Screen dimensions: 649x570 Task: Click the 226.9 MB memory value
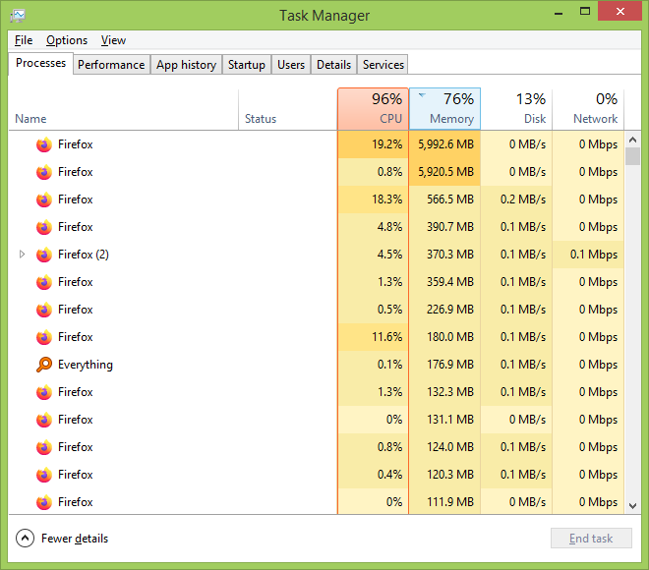click(450, 310)
